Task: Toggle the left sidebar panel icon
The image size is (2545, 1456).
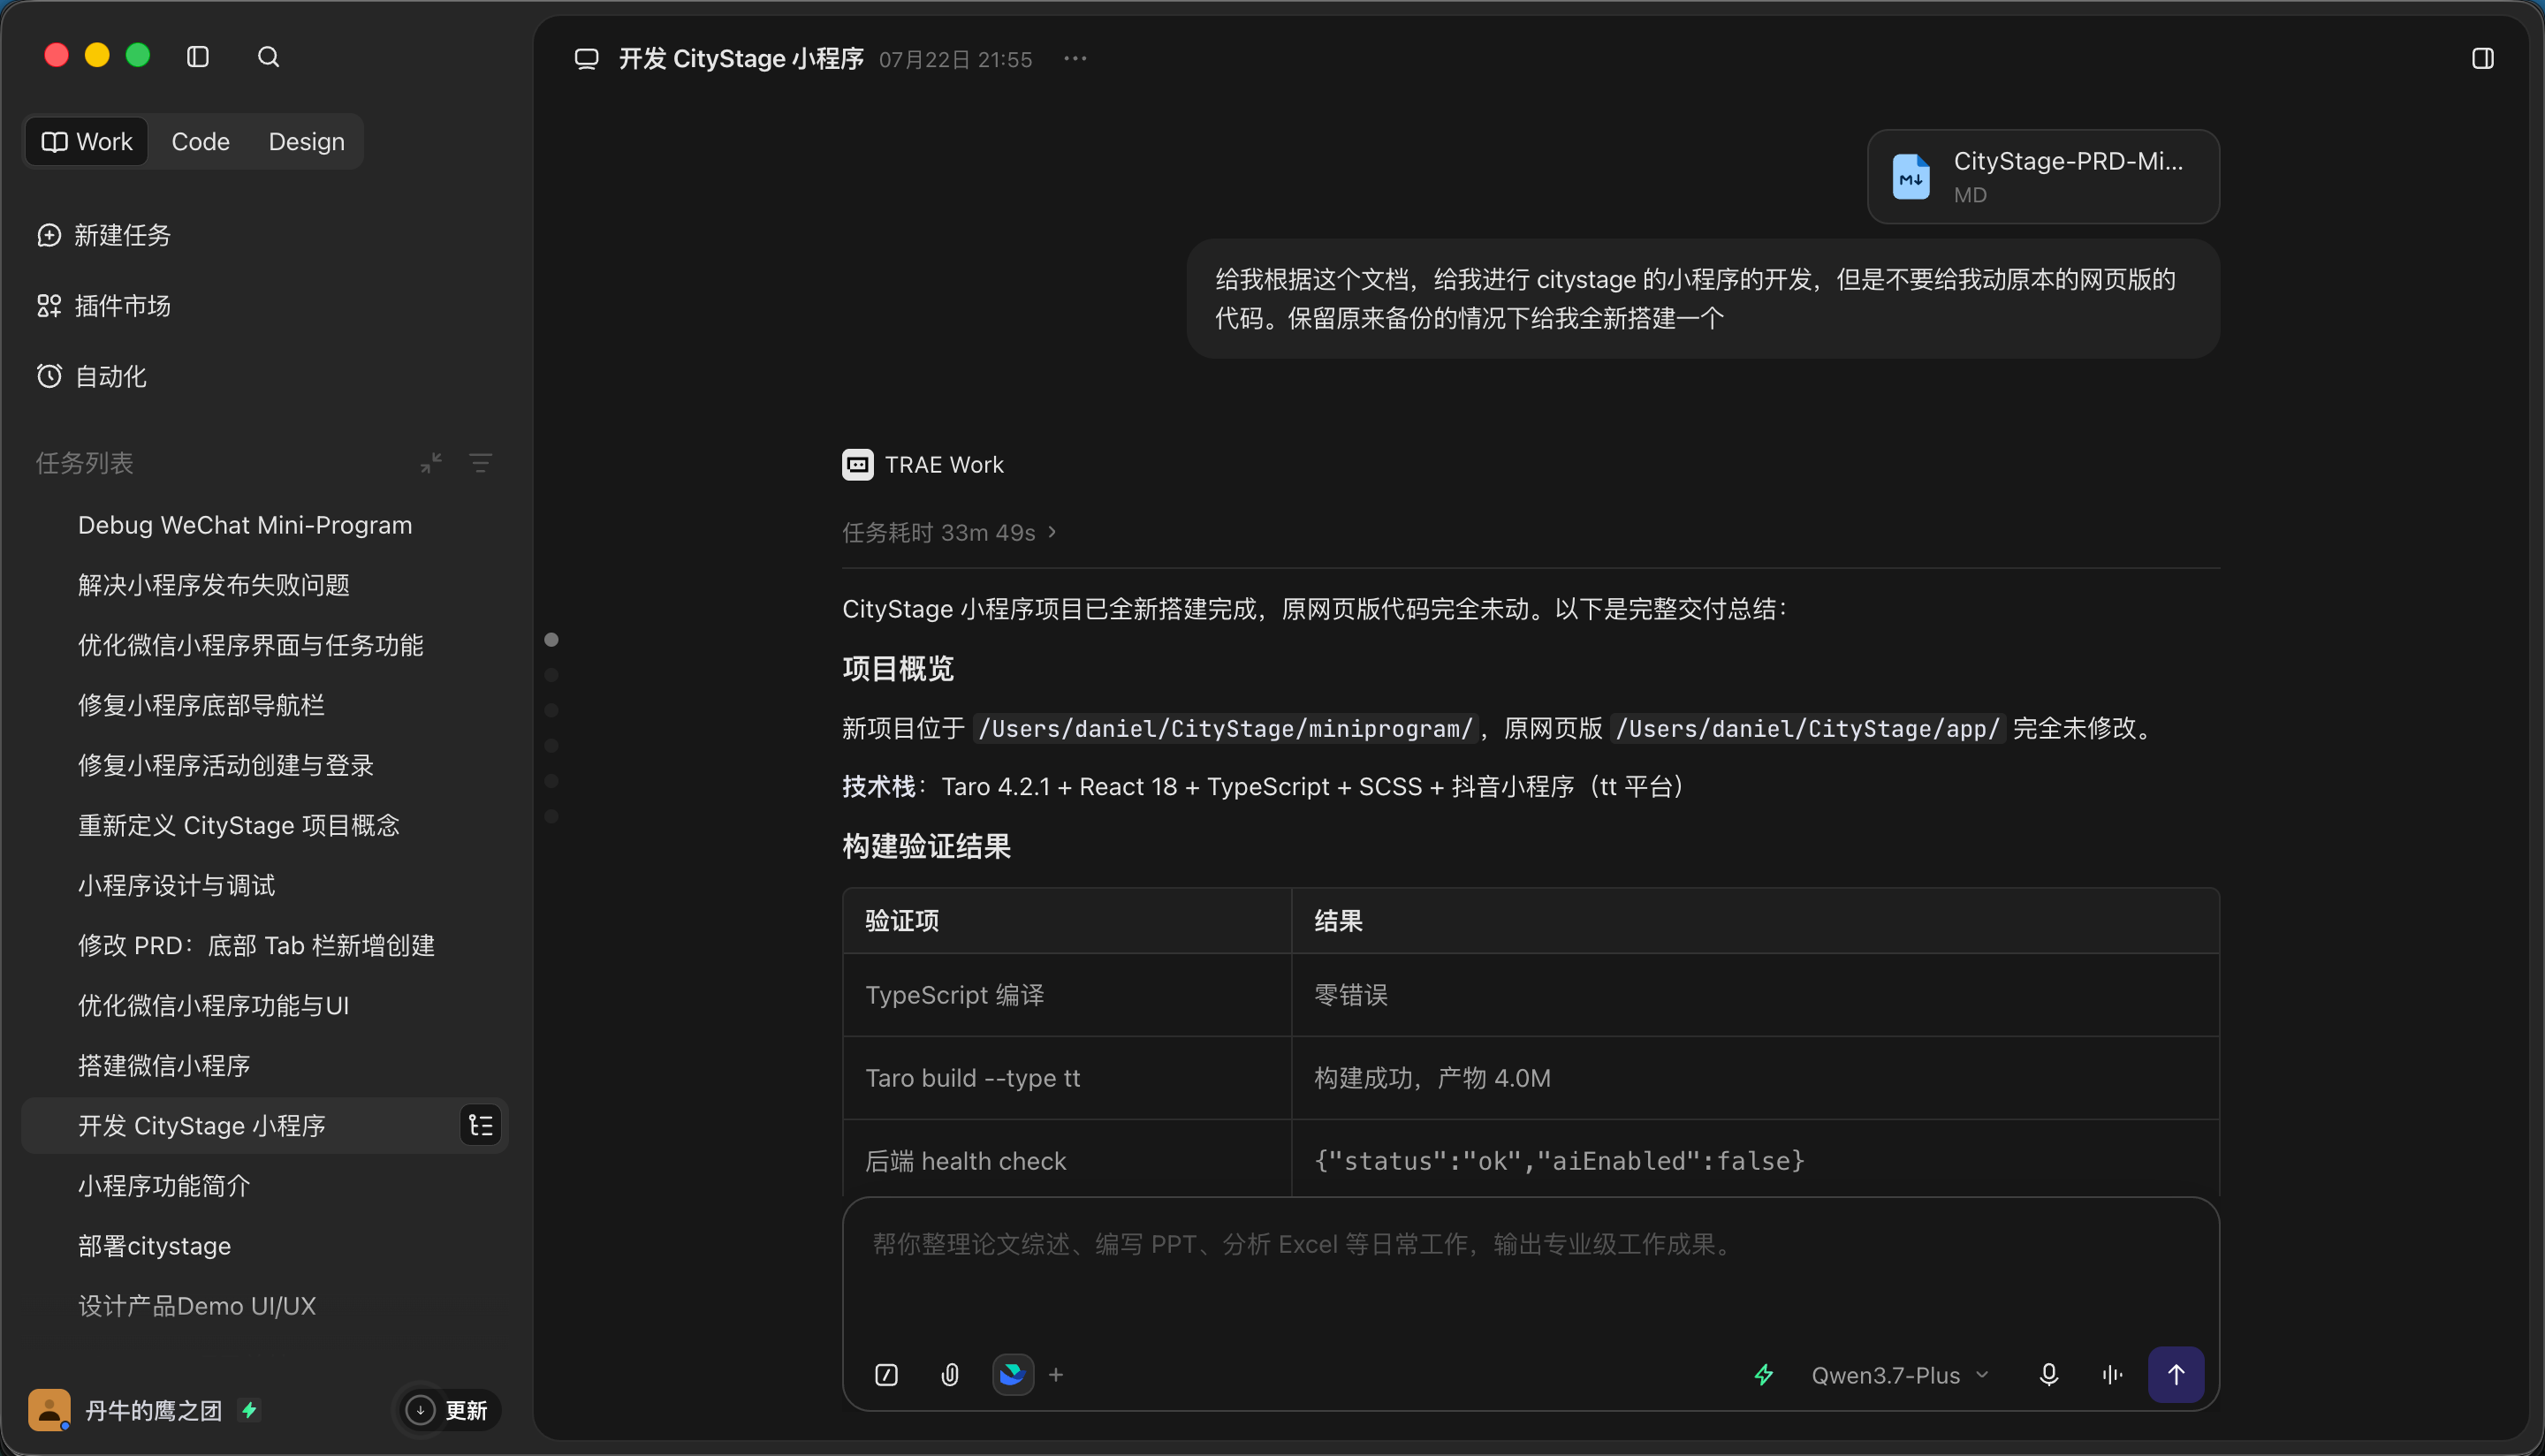Action: [x=198, y=57]
